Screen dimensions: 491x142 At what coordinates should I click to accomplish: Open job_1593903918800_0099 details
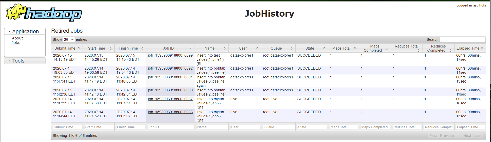tap(170, 55)
